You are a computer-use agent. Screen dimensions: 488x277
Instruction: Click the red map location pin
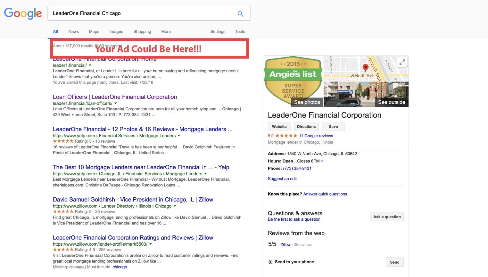coord(365,67)
